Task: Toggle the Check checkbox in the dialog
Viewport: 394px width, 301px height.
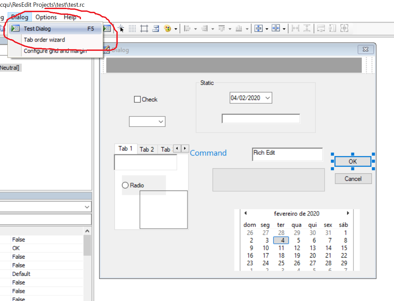Action: (x=137, y=99)
